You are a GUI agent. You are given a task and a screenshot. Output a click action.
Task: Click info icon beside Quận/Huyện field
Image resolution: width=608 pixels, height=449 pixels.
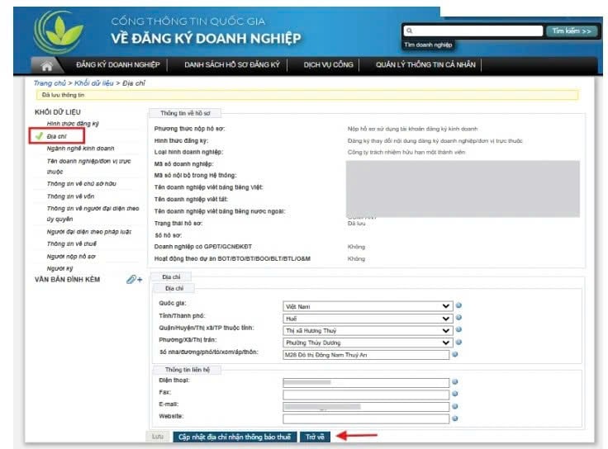click(458, 329)
